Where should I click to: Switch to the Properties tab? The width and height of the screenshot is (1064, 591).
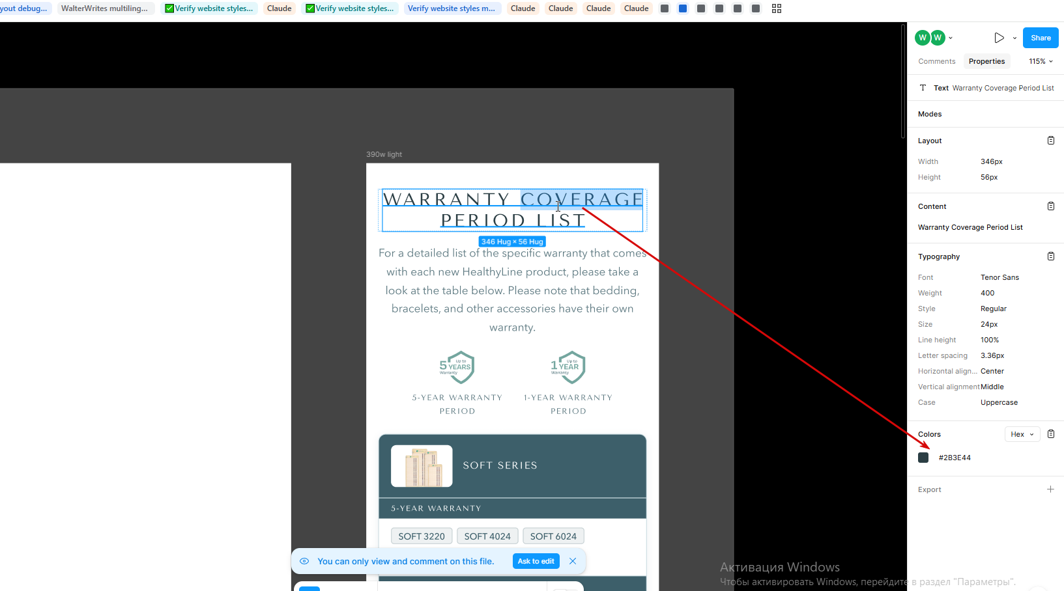click(986, 61)
